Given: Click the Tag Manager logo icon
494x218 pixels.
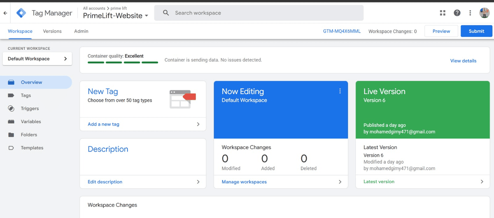Looking at the screenshot, I should pyautogui.click(x=21, y=13).
